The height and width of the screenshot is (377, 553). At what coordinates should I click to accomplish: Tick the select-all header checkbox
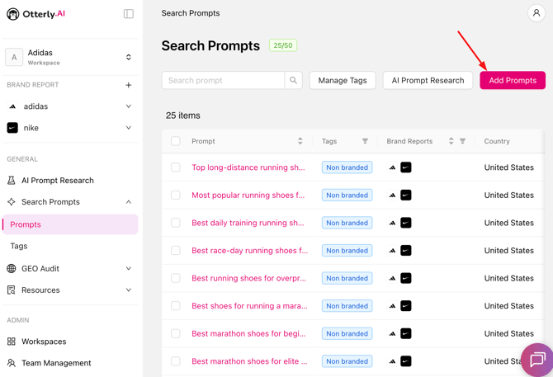tap(176, 141)
